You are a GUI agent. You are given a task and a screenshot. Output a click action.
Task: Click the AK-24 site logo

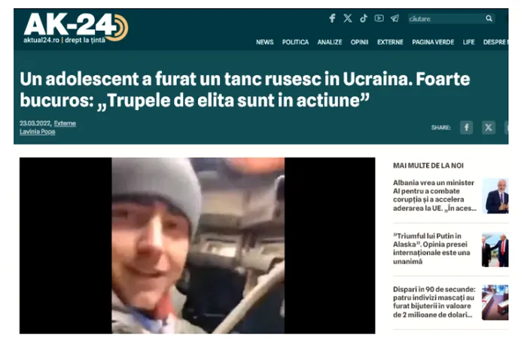[75, 28]
